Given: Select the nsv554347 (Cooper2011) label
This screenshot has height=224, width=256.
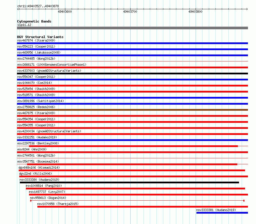Looking at the screenshot, I should [36, 77].
